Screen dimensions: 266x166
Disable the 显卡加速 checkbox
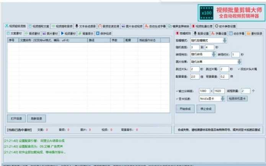coord(177,99)
